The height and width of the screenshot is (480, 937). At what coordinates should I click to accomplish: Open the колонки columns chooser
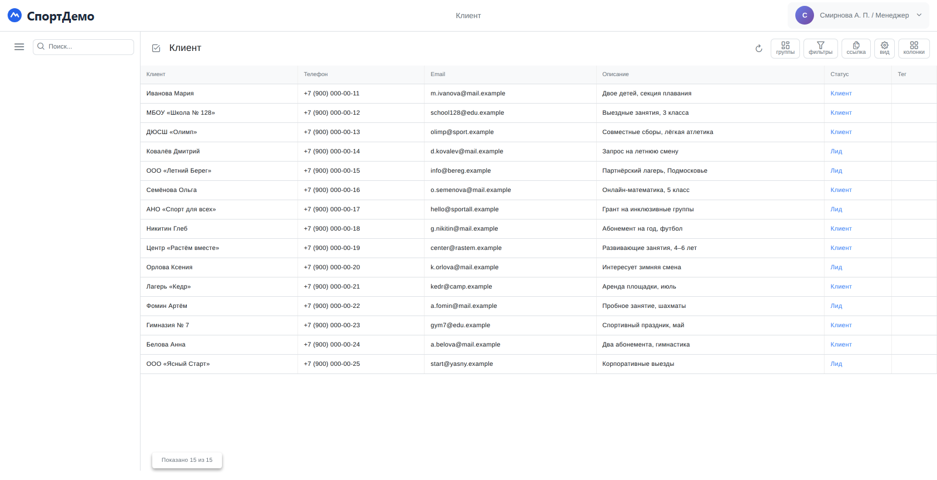(x=914, y=49)
